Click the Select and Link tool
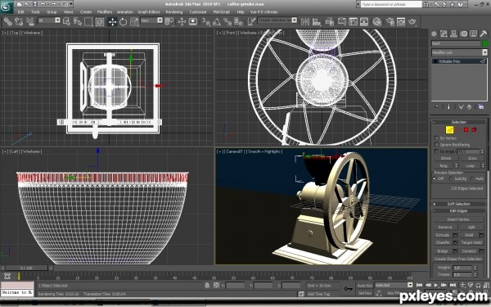 [x=8, y=21]
